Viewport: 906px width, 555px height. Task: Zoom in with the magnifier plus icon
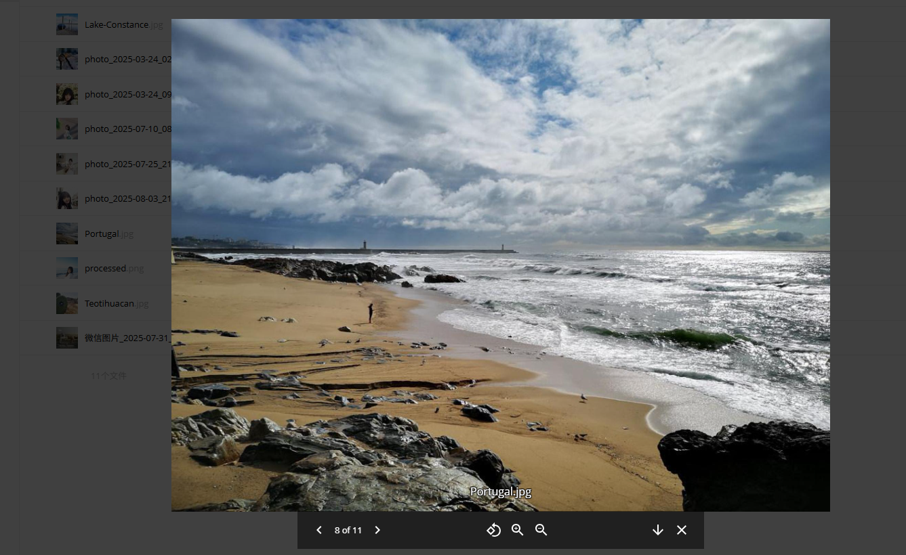(x=518, y=530)
